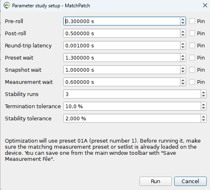
Task: Step Measurement wait down one increment
Action: pyautogui.click(x=183, y=84)
